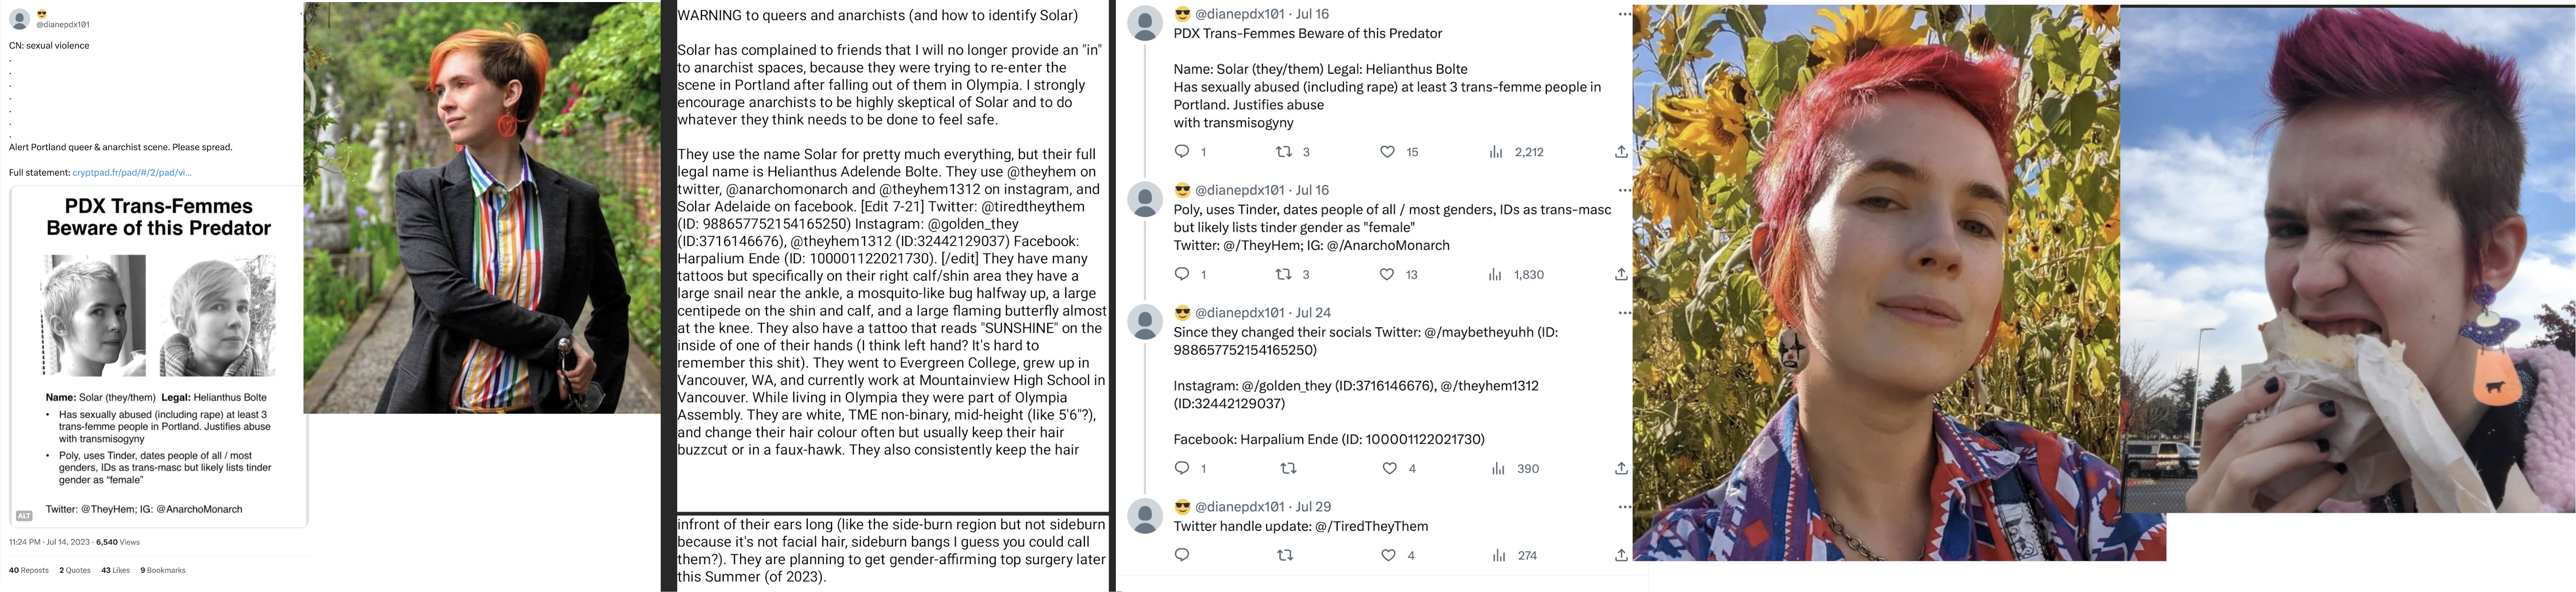Open three-dot menu on the second Jul 16 tweet
The width and height of the screenshot is (2576, 592).
coord(1624,190)
